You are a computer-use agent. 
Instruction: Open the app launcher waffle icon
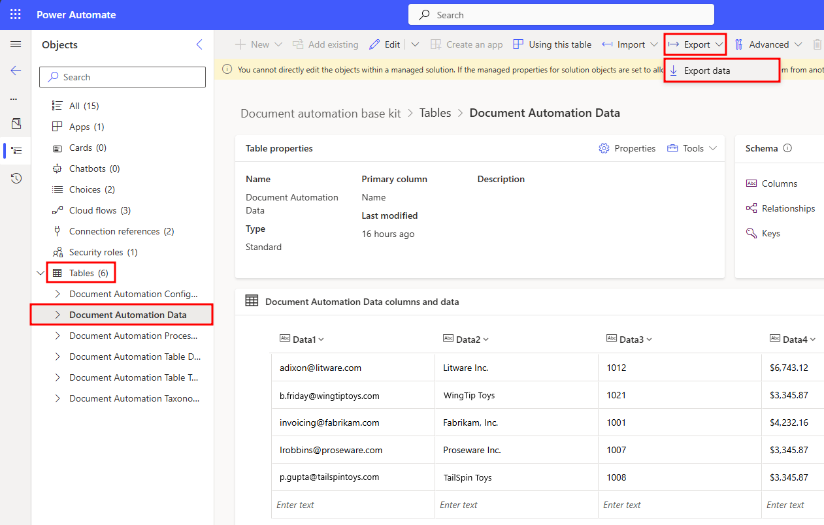click(16, 14)
